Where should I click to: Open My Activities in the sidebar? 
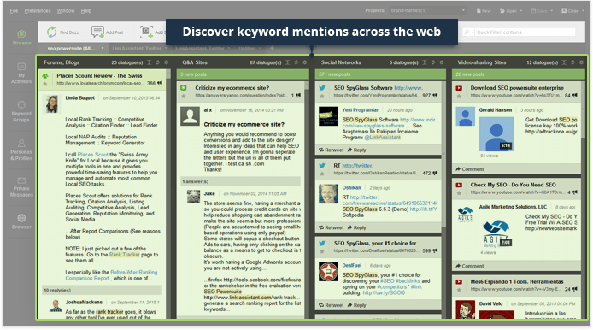click(21, 73)
